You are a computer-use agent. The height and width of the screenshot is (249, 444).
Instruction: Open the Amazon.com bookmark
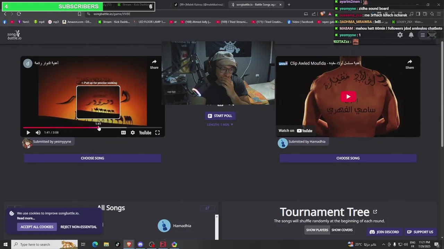pyautogui.click(x=77, y=22)
